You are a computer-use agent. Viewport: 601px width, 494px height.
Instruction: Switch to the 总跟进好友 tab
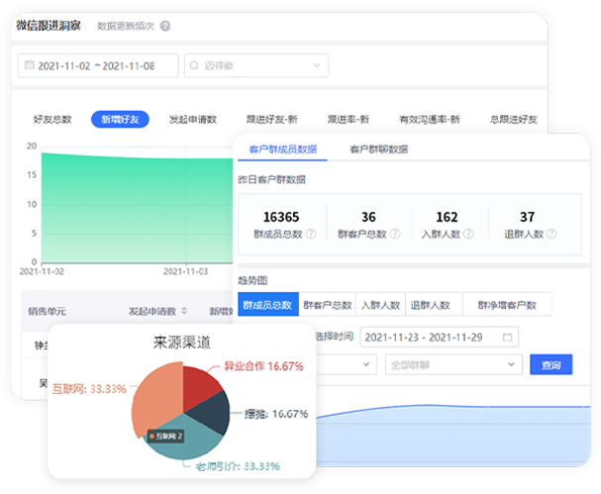(514, 120)
